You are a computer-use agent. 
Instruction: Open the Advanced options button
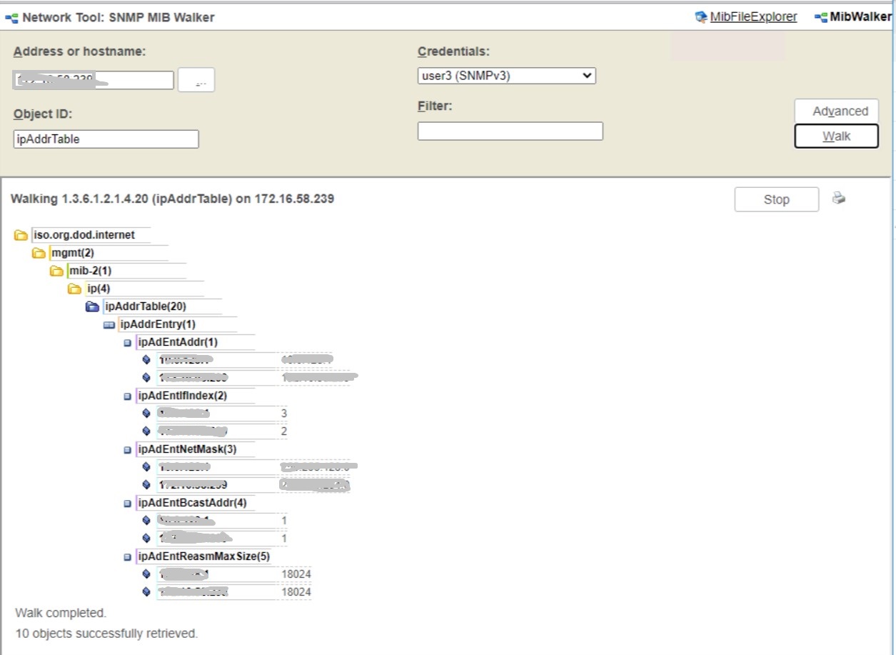836,111
